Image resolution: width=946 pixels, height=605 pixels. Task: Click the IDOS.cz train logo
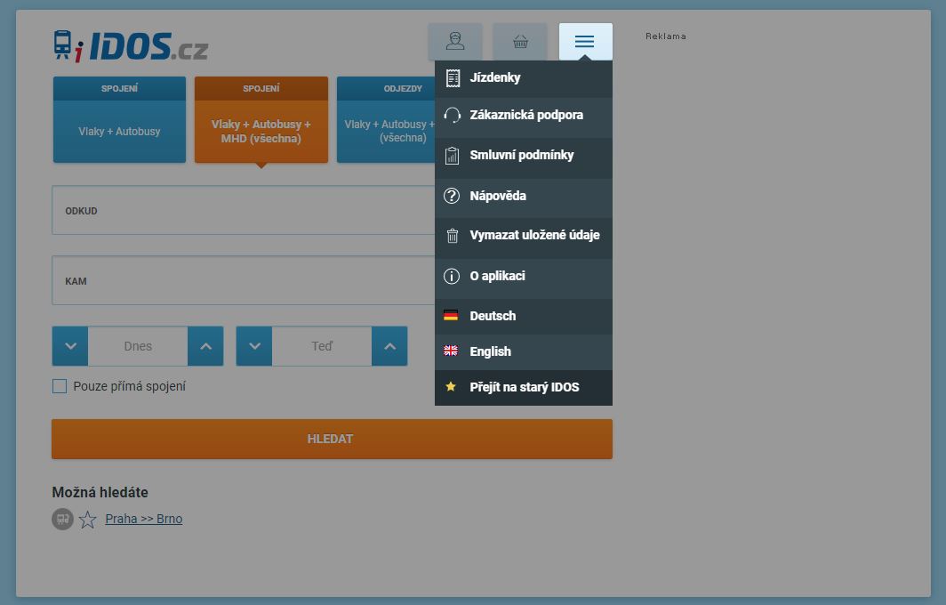131,46
